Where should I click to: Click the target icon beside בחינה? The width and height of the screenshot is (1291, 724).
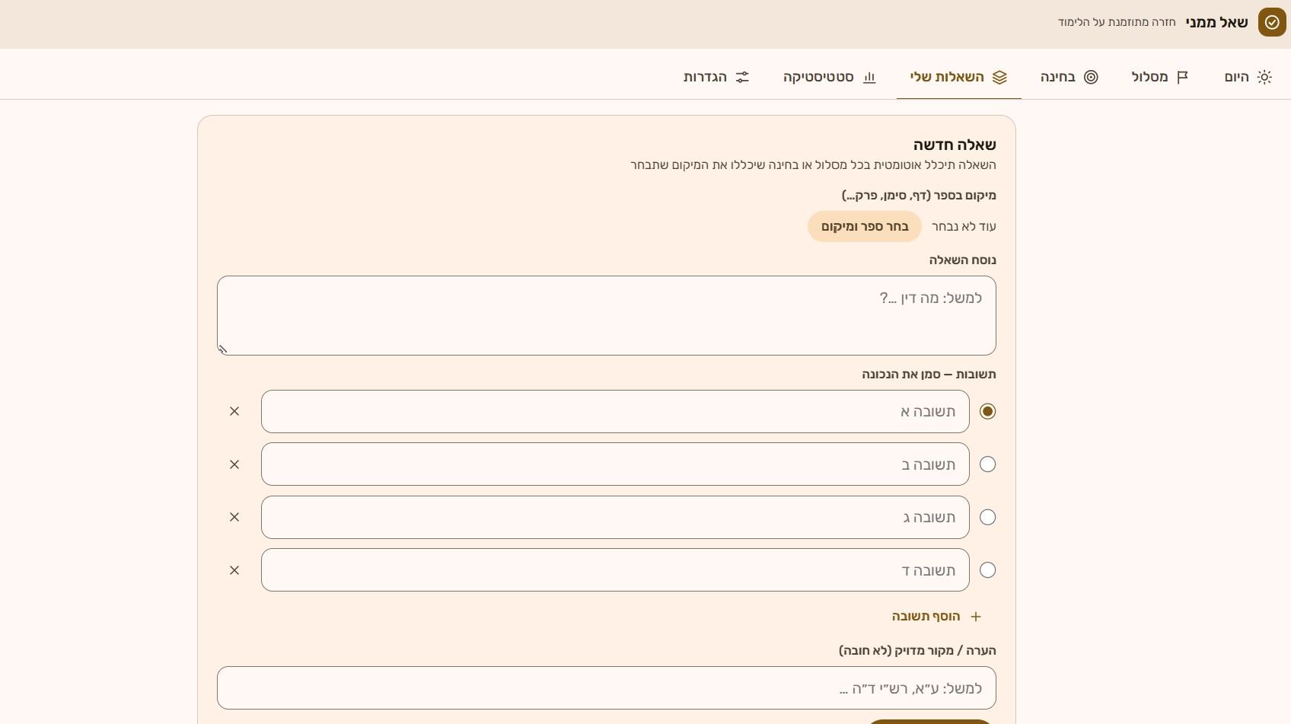[1091, 77]
